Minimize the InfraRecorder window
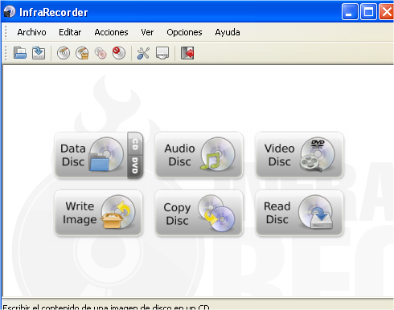394x310 pixels. click(350, 12)
